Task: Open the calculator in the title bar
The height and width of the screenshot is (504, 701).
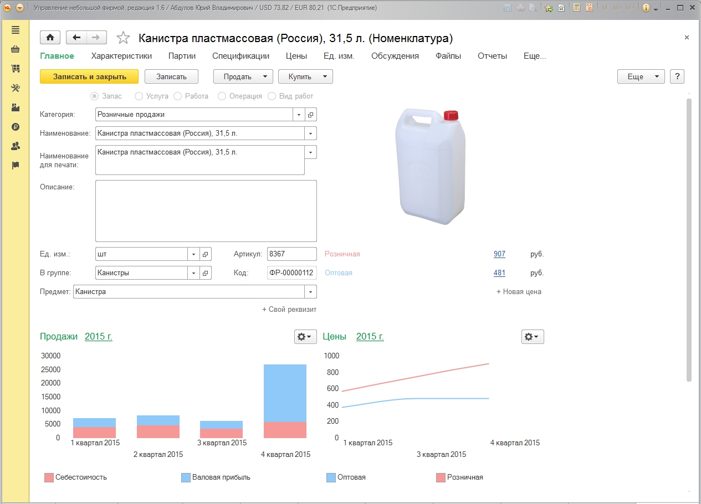Action: (x=577, y=8)
